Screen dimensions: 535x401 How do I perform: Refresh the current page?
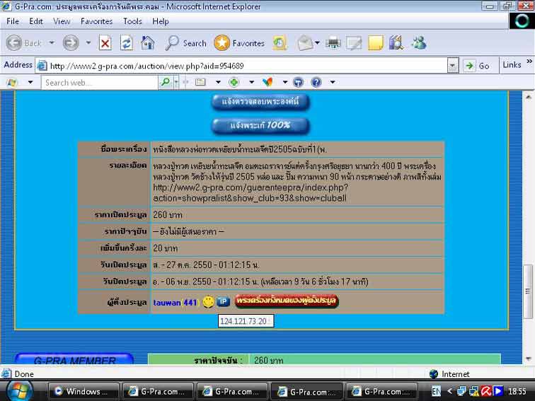126,43
